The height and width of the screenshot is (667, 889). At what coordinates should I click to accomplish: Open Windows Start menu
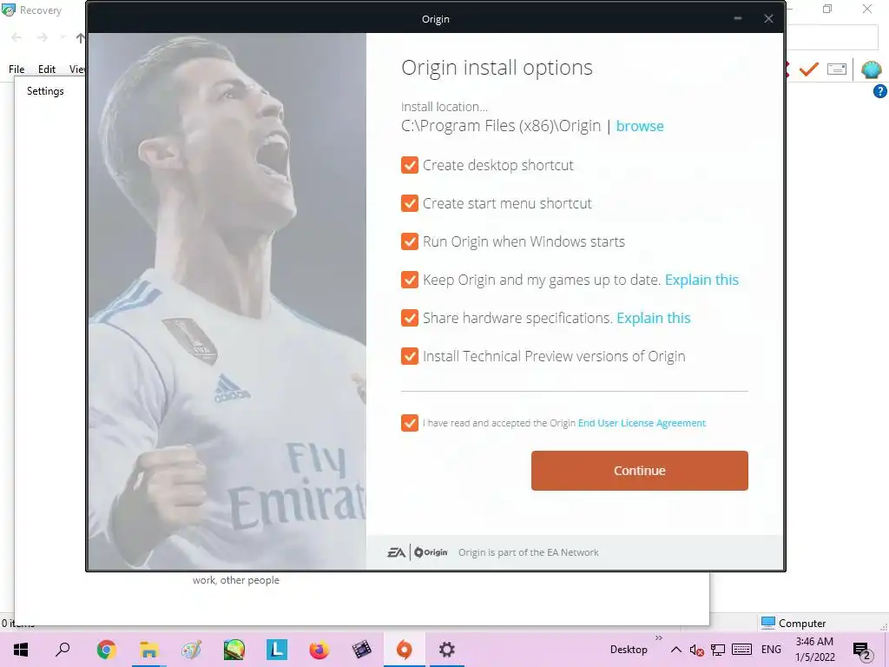21,650
